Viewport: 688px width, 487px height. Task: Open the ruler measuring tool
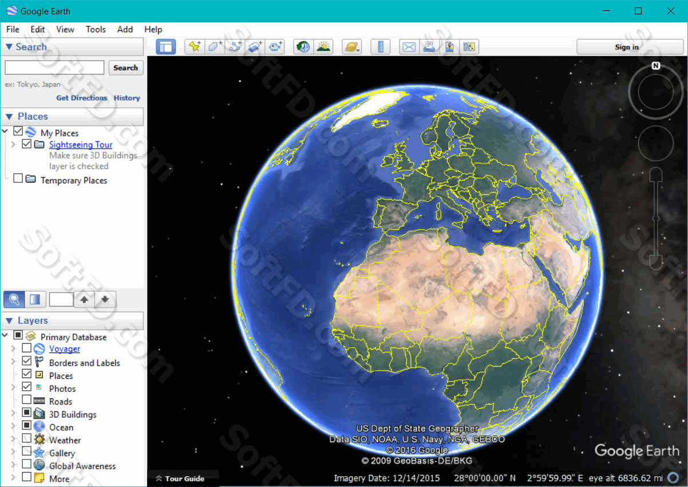tap(380, 47)
